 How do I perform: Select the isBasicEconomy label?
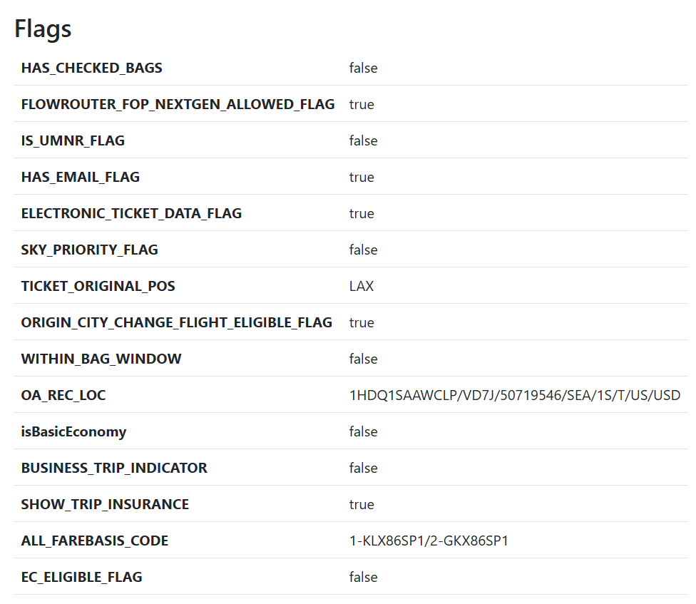(x=73, y=432)
